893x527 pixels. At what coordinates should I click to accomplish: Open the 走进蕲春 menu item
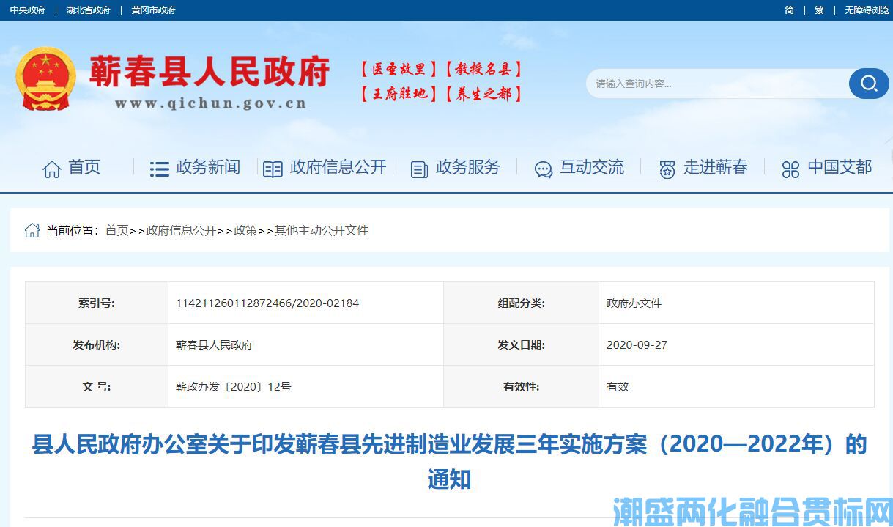pos(716,167)
